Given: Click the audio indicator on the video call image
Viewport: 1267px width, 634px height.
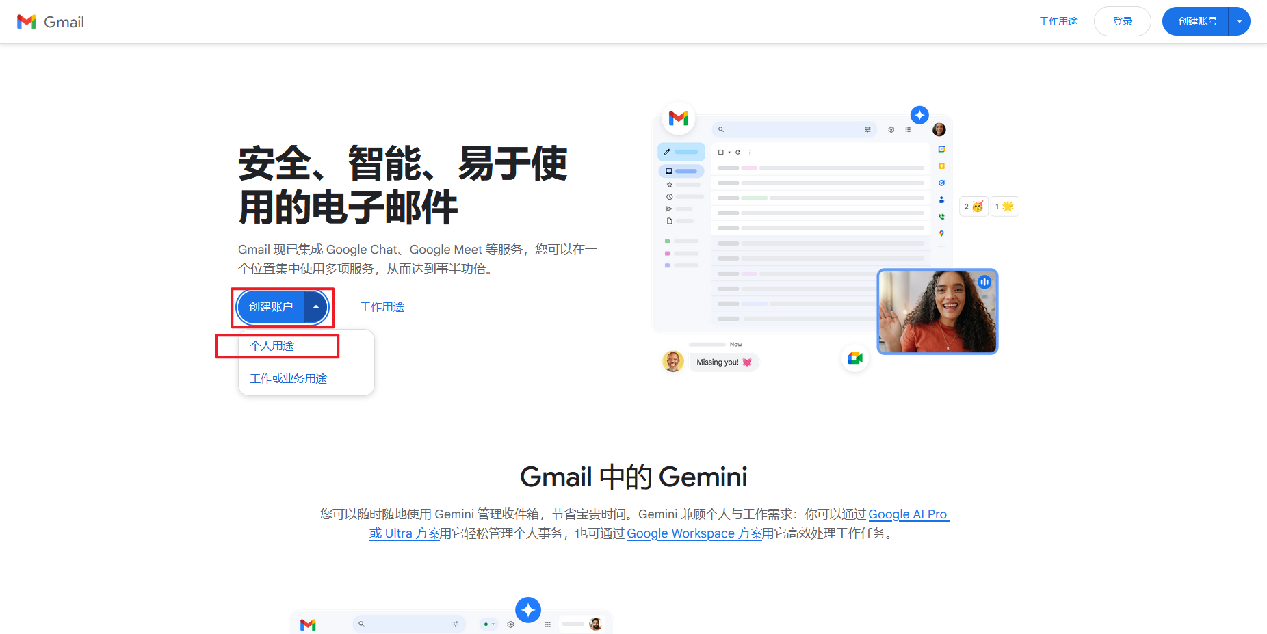Looking at the screenshot, I should (984, 282).
